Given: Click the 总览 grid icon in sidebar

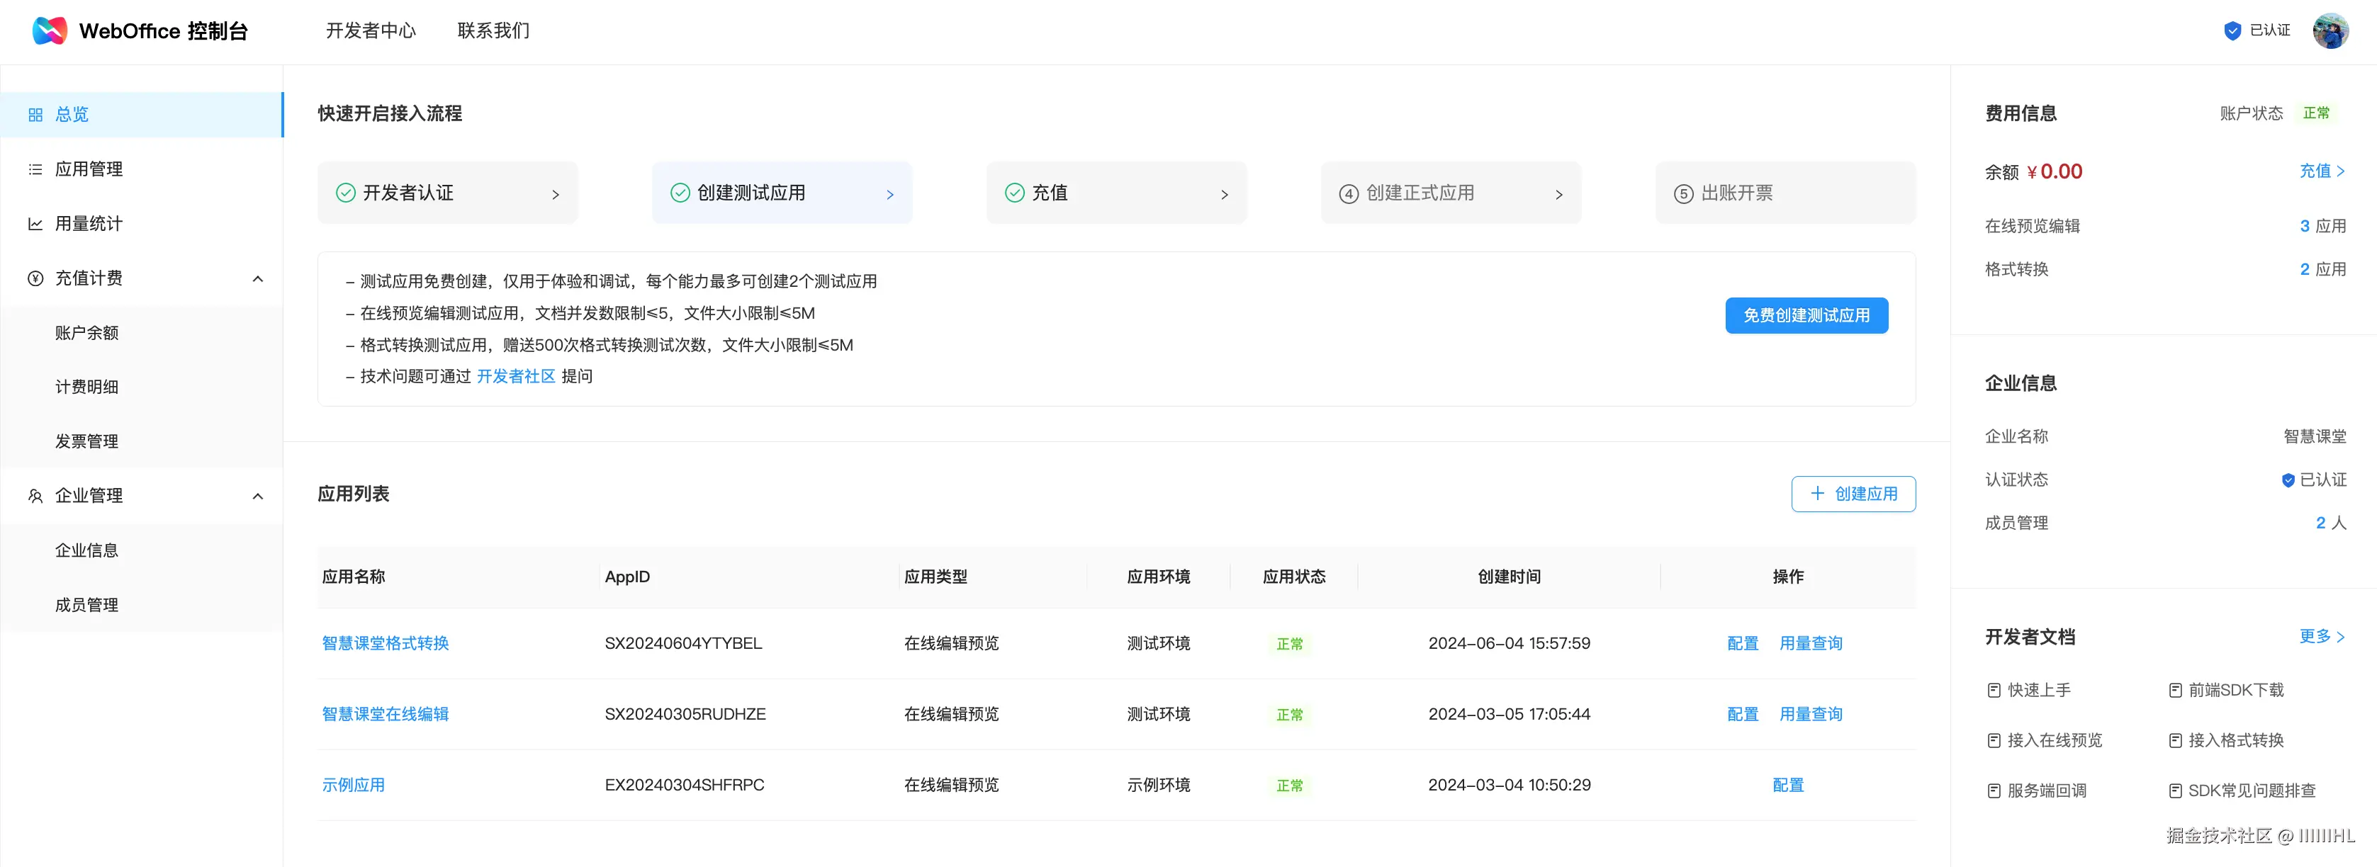Looking at the screenshot, I should [x=35, y=114].
